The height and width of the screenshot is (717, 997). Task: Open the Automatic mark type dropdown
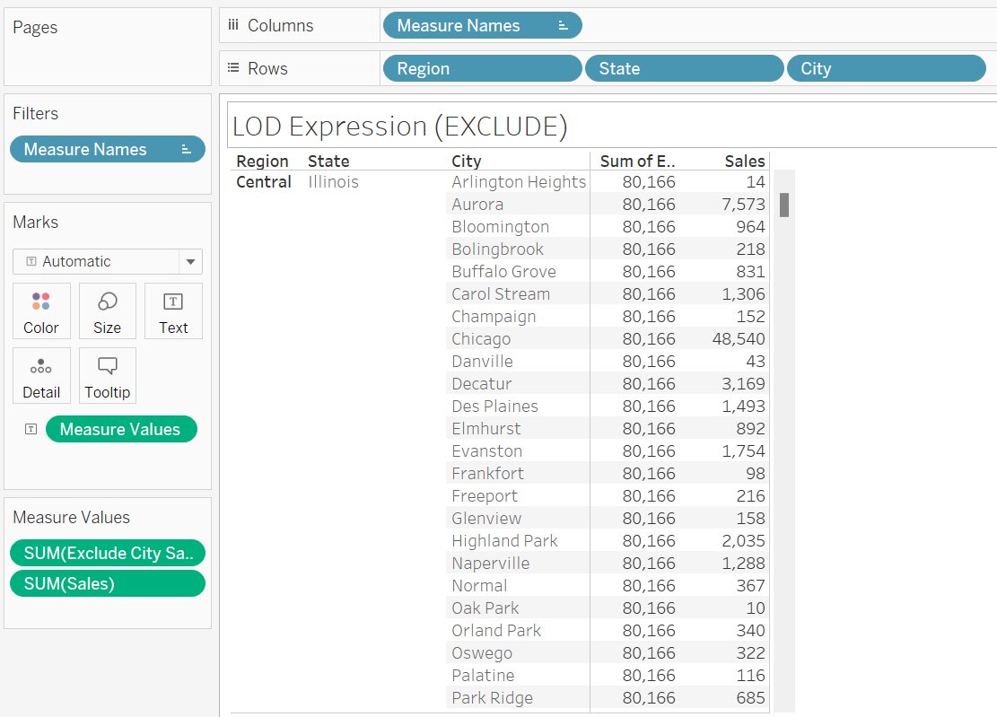point(190,262)
